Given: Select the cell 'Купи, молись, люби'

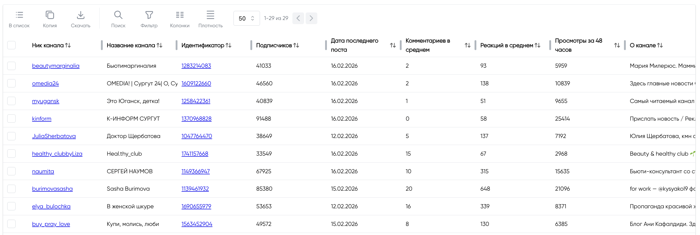Looking at the screenshot, I should (133, 224).
